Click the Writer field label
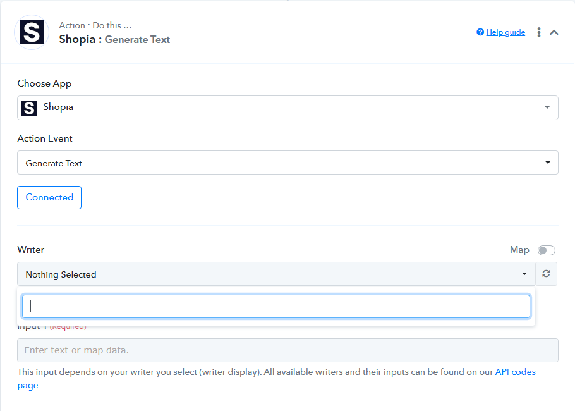Screen dimensions: 575x411 (x=31, y=250)
